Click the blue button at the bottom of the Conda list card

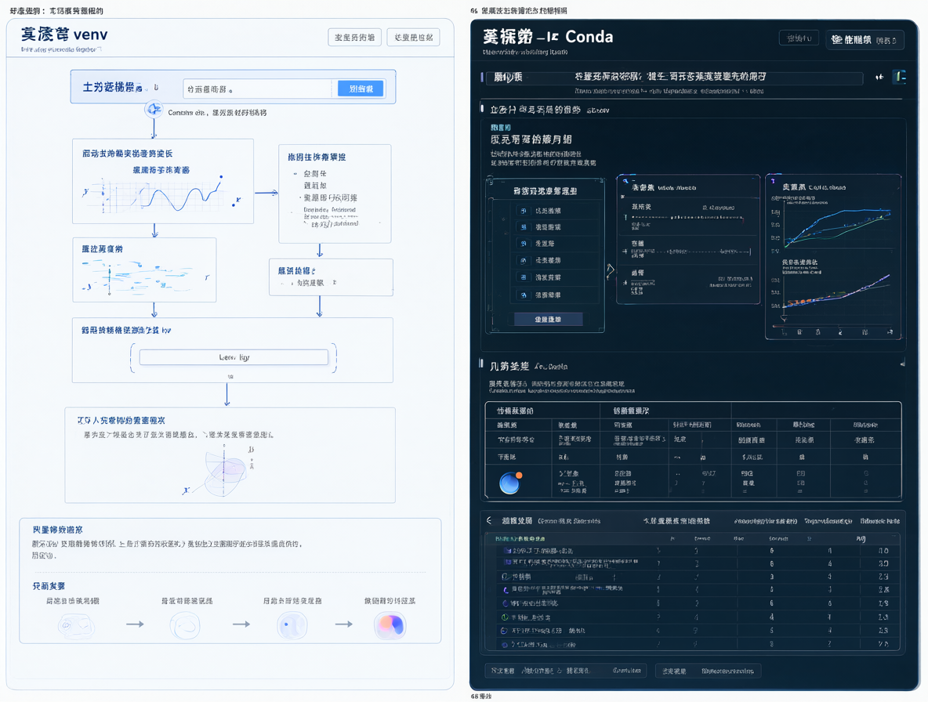pyautogui.click(x=548, y=320)
